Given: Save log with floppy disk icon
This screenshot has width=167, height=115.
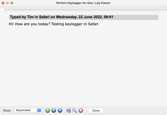Looking at the screenshot, I should (x=68, y=111).
